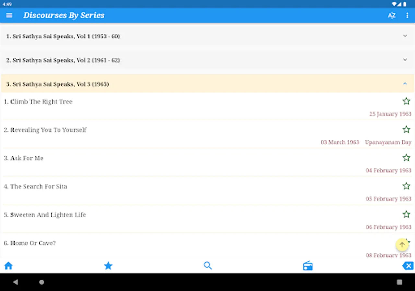The image size is (415, 291).
Task: Expand Vol 2 (1961 - 62) using its chevron
Action: tap(405, 60)
